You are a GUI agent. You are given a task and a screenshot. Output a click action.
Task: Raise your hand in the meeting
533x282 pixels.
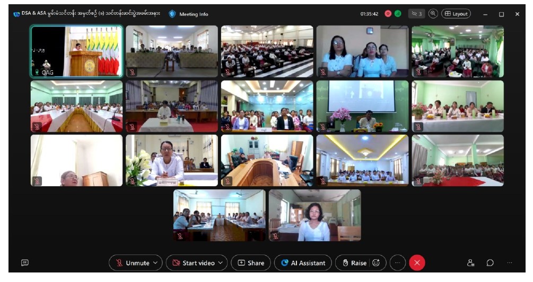click(x=354, y=263)
